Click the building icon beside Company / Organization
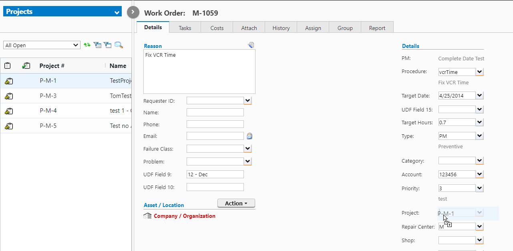The height and width of the screenshot is (251, 513). tap(147, 216)
